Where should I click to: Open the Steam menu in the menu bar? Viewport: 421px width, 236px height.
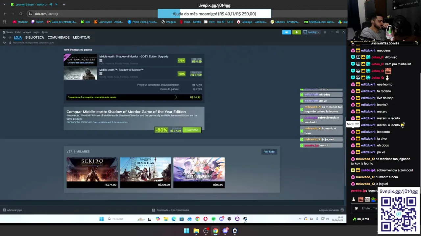point(9,32)
